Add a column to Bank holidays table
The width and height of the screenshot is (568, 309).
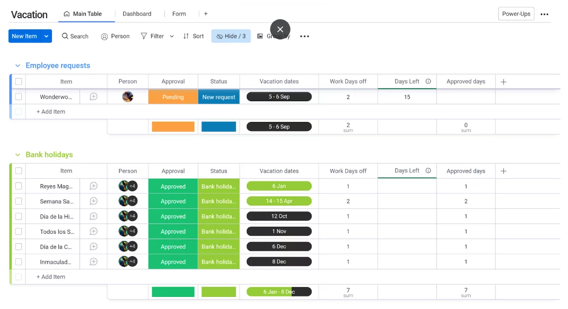(x=504, y=171)
